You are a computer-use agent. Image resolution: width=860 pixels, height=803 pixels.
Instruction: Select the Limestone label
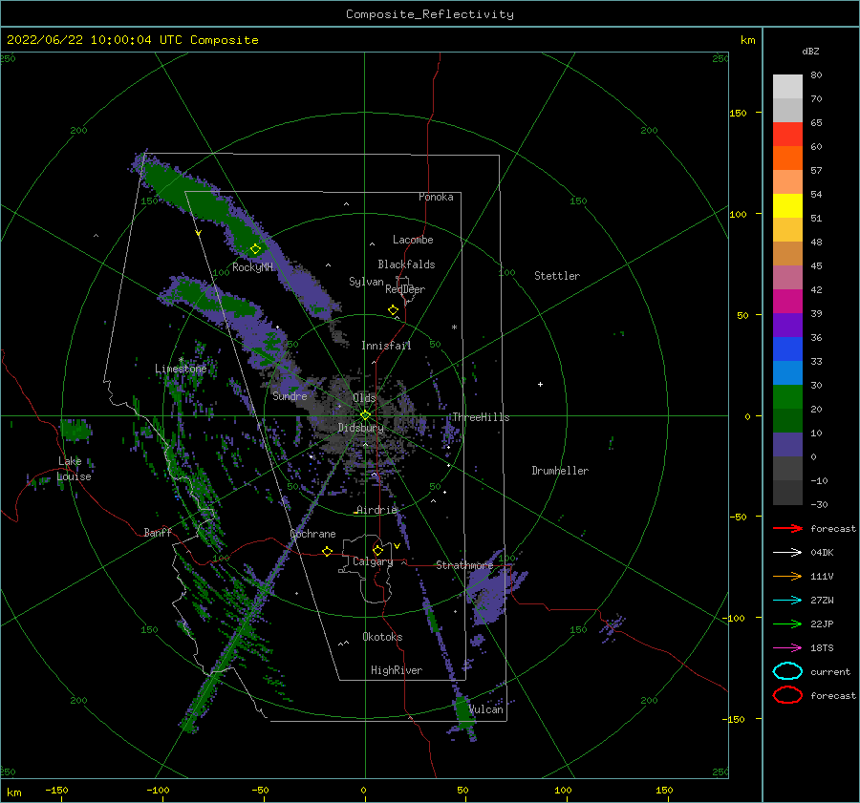click(x=181, y=369)
